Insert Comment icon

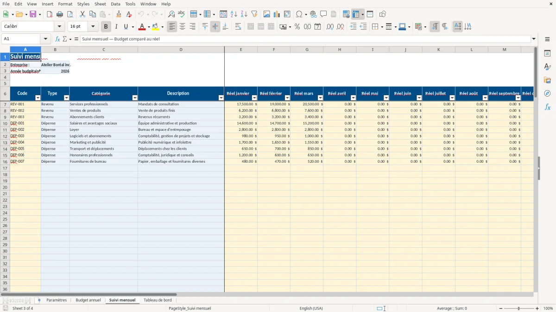click(x=323, y=14)
